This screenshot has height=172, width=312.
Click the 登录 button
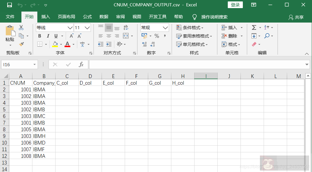(x=235, y=5)
